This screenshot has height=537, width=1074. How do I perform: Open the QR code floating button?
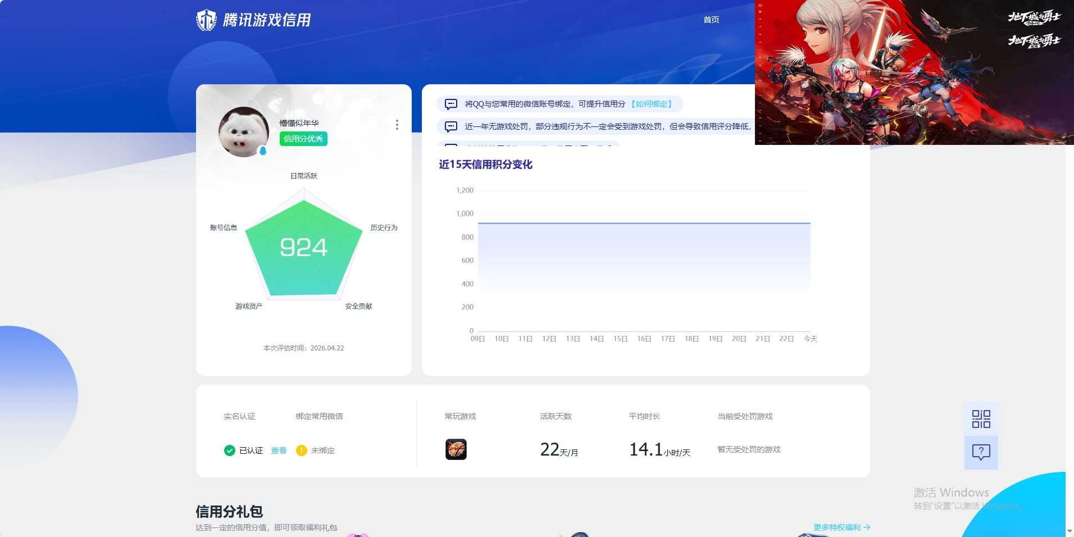(981, 419)
